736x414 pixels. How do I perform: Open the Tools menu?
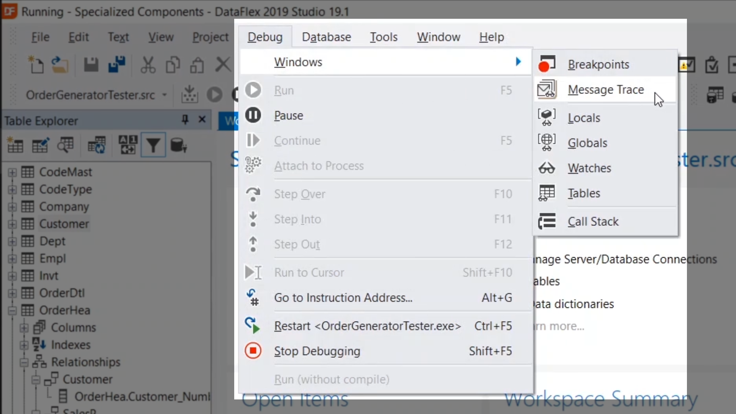coord(383,37)
